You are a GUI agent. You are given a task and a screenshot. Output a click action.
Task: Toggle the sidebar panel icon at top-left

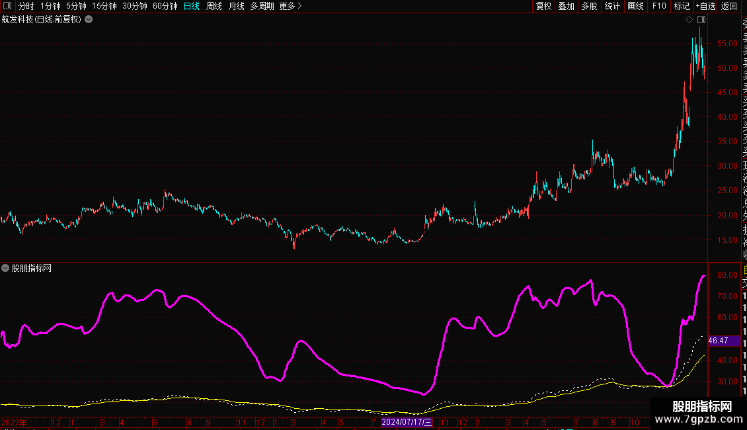click(x=7, y=6)
